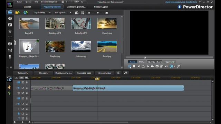This screenshot has height=124, width=221.
Task: Open the Audio Mixing Room icon
Action: (10, 50)
